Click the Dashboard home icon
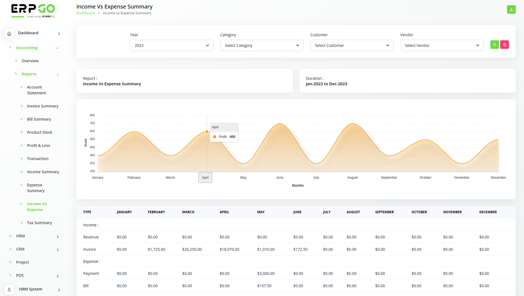This screenshot has height=296, width=524. pos(9,33)
